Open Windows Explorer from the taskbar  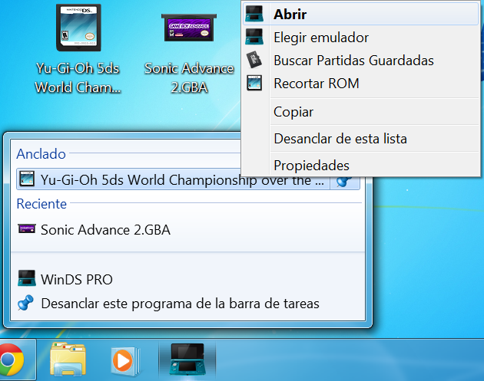68,360
